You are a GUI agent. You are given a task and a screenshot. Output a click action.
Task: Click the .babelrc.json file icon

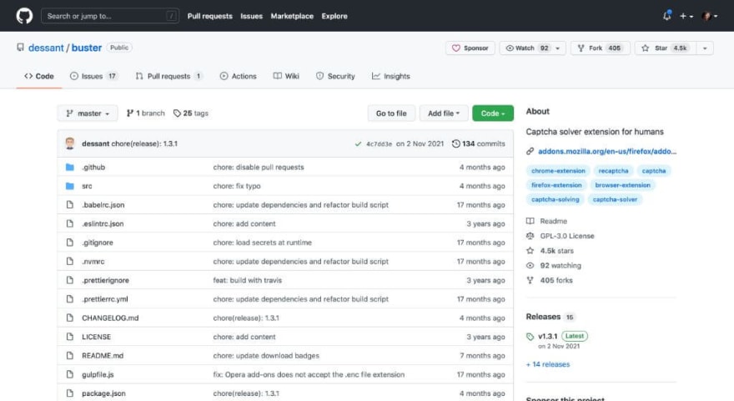70,204
